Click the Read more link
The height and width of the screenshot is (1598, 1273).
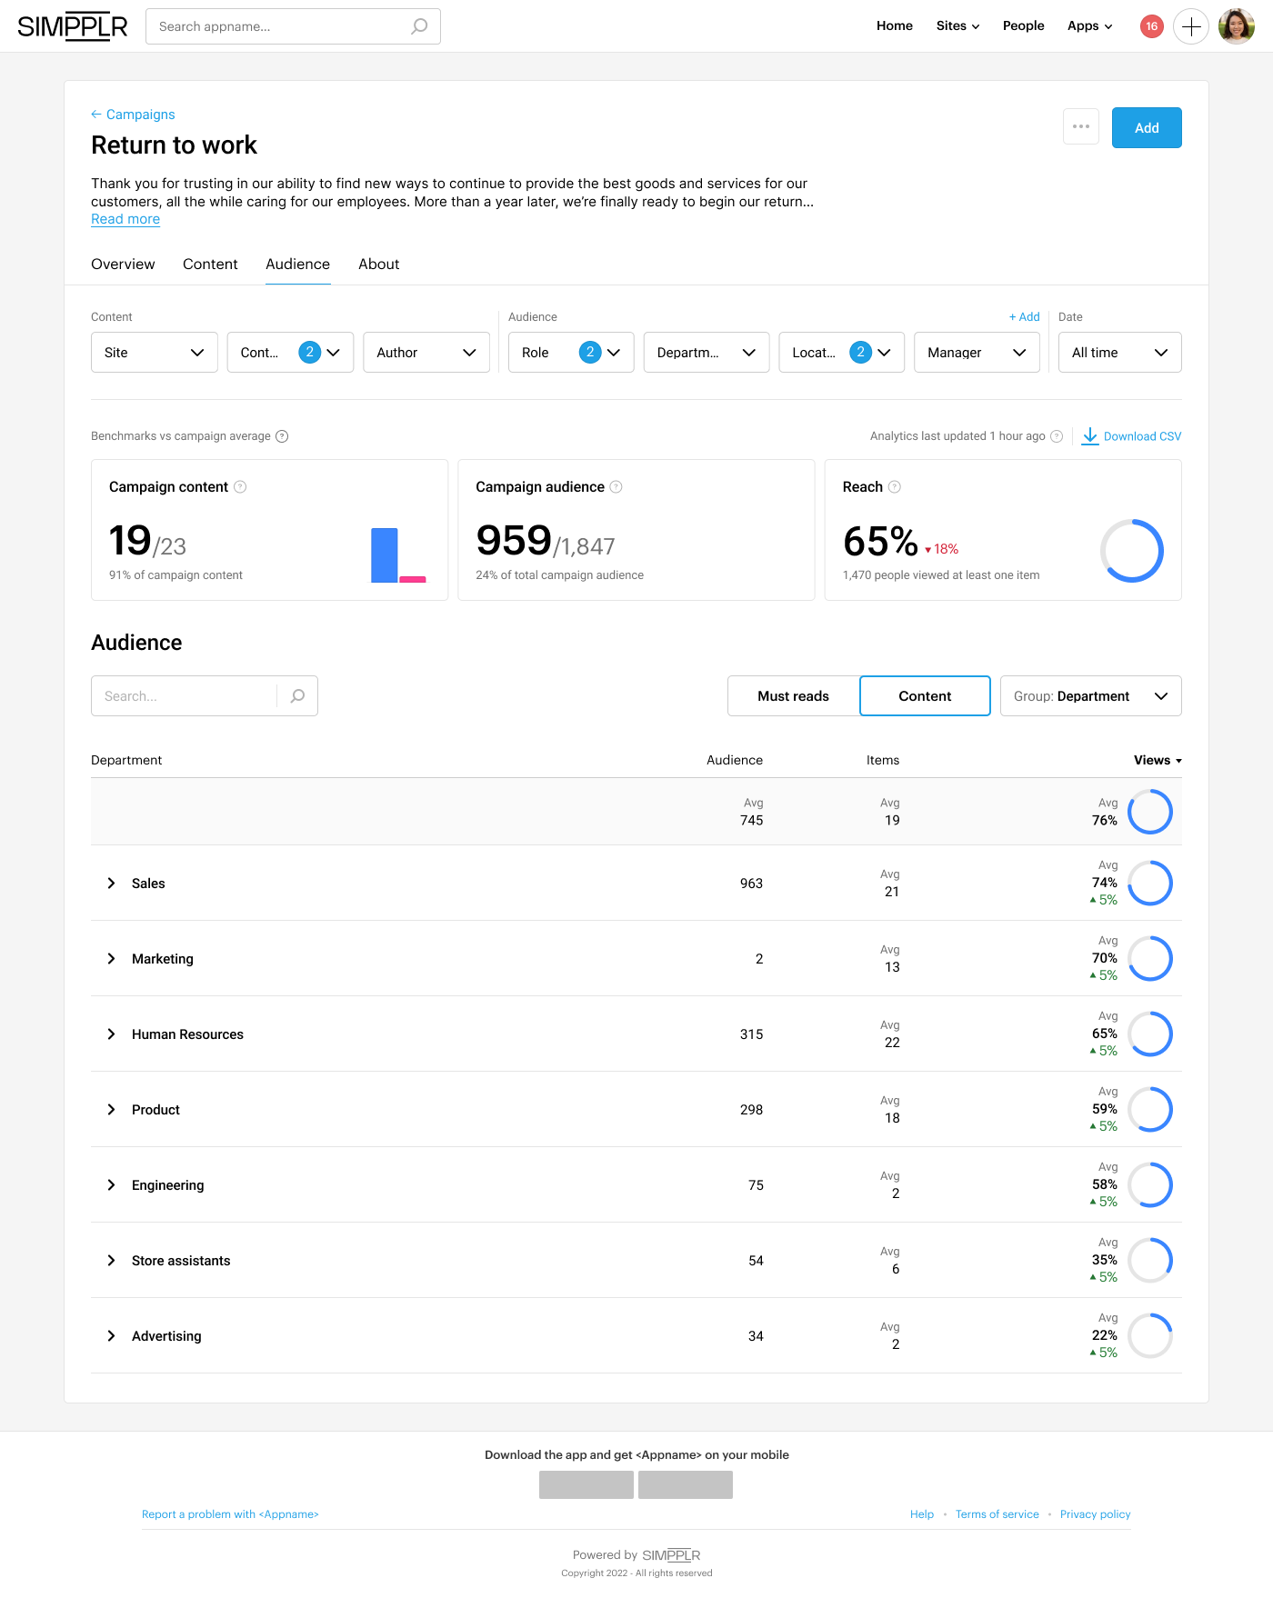[x=125, y=219]
